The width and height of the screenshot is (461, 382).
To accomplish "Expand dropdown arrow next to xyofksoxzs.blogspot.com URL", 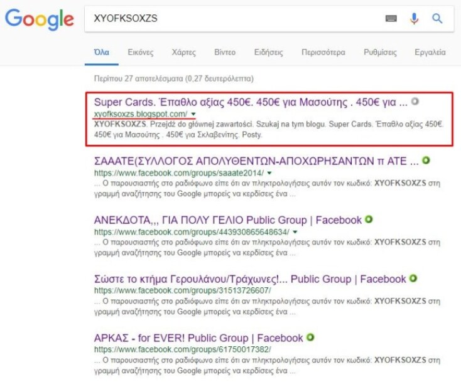I will [x=193, y=114].
